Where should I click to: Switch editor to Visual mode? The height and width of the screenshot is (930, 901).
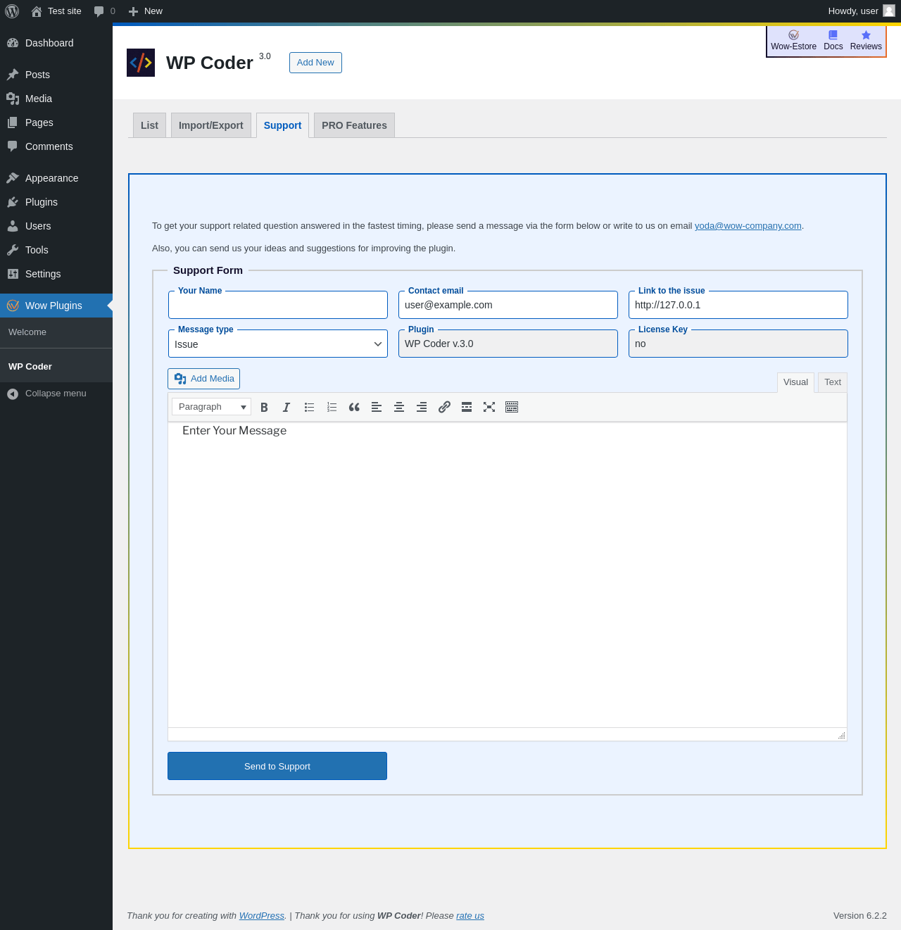tap(795, 382)
